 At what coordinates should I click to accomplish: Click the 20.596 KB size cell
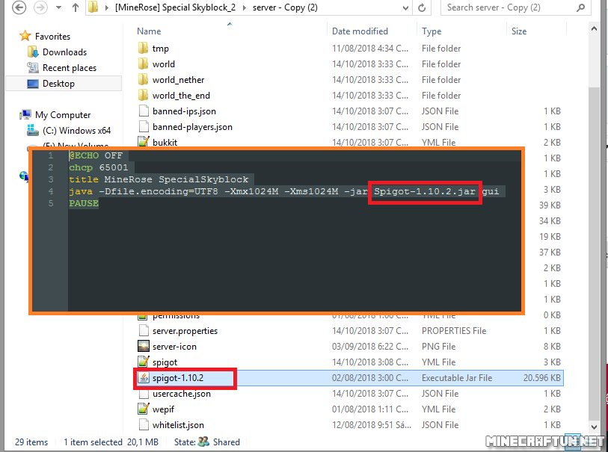[x=541, y=378]
